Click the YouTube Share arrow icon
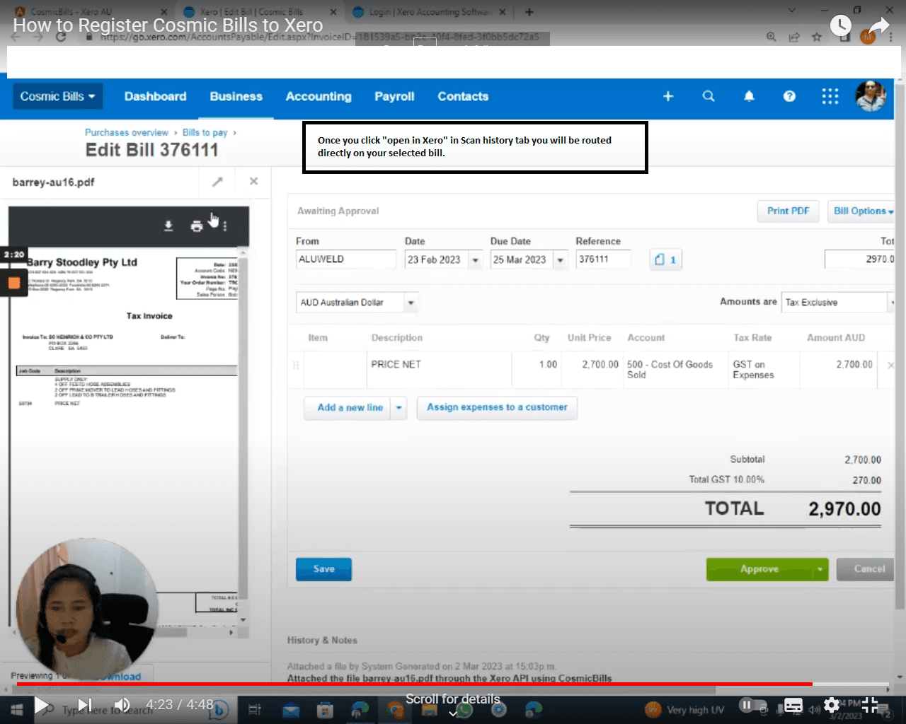This screenshot has height=724, width=906. coord(878,26)
